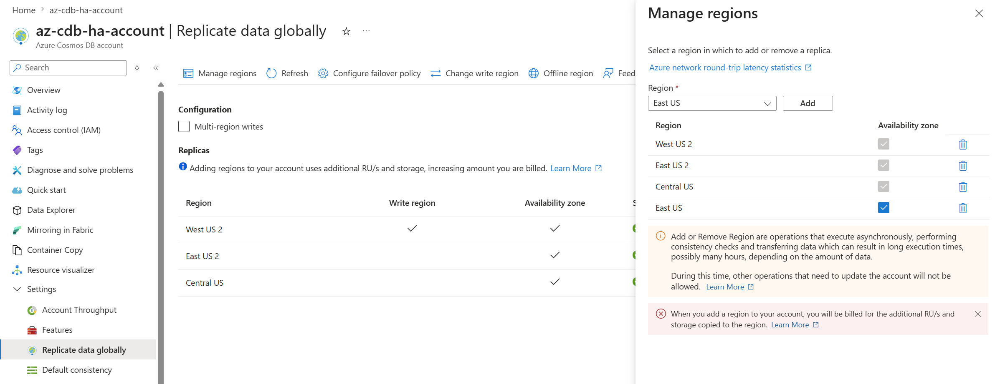The width and height of the screenshot is (1000, 384).
Task: Toggle availability zone checkbox for Central US
Action: coord(884,187)
